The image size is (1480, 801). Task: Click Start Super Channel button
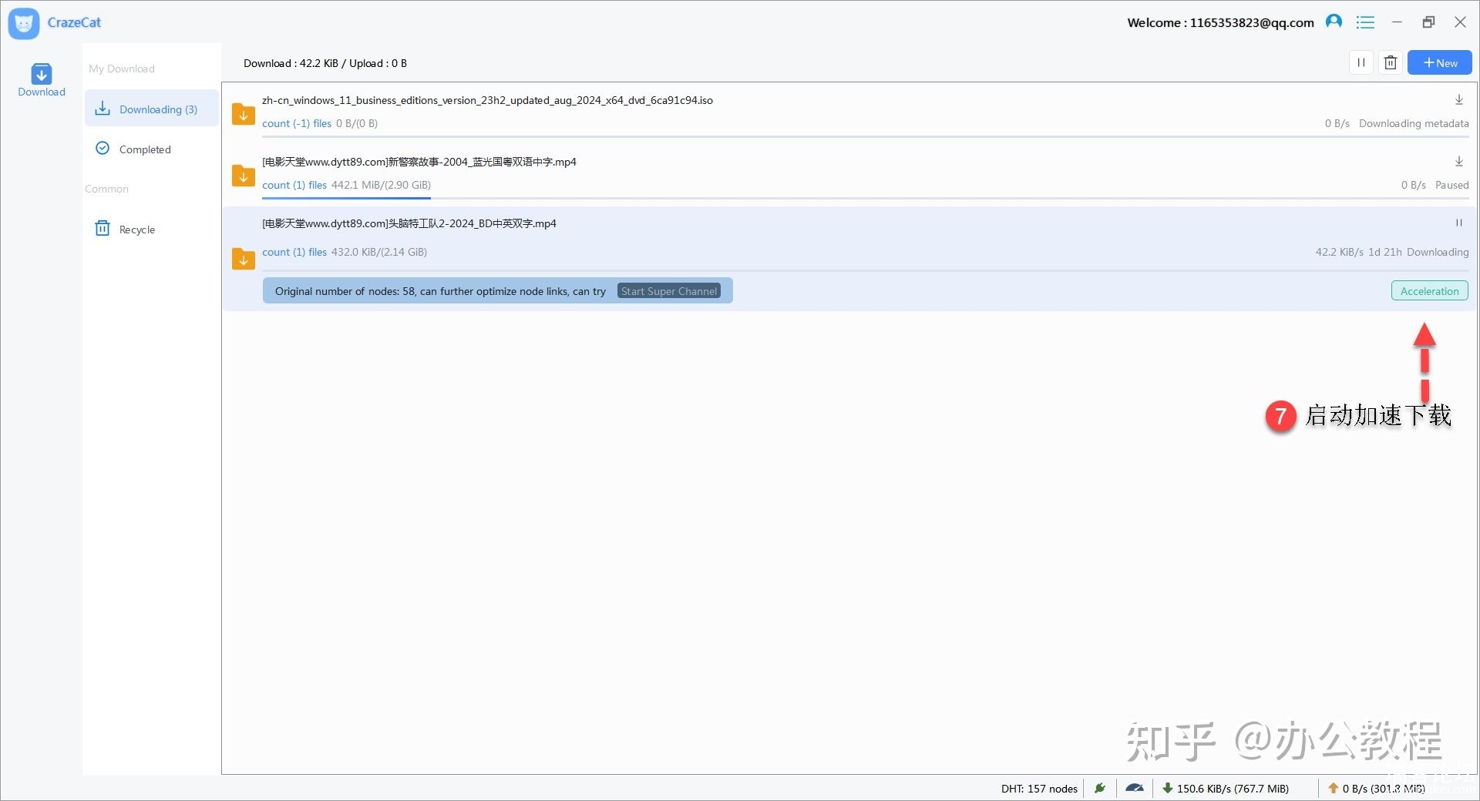point(669,291)
